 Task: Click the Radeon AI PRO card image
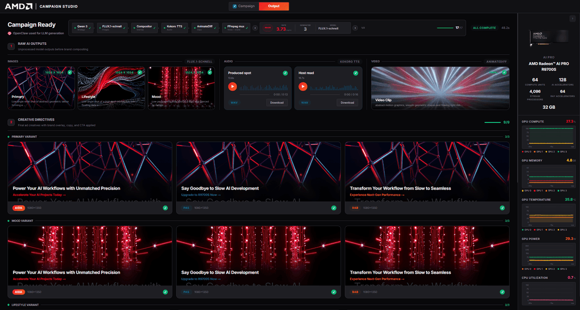(549, 39)
